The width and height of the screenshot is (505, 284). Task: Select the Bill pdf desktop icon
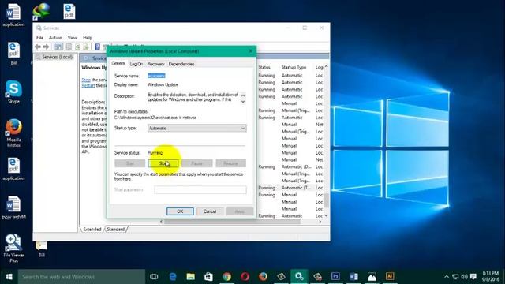[x=13, y=53]
